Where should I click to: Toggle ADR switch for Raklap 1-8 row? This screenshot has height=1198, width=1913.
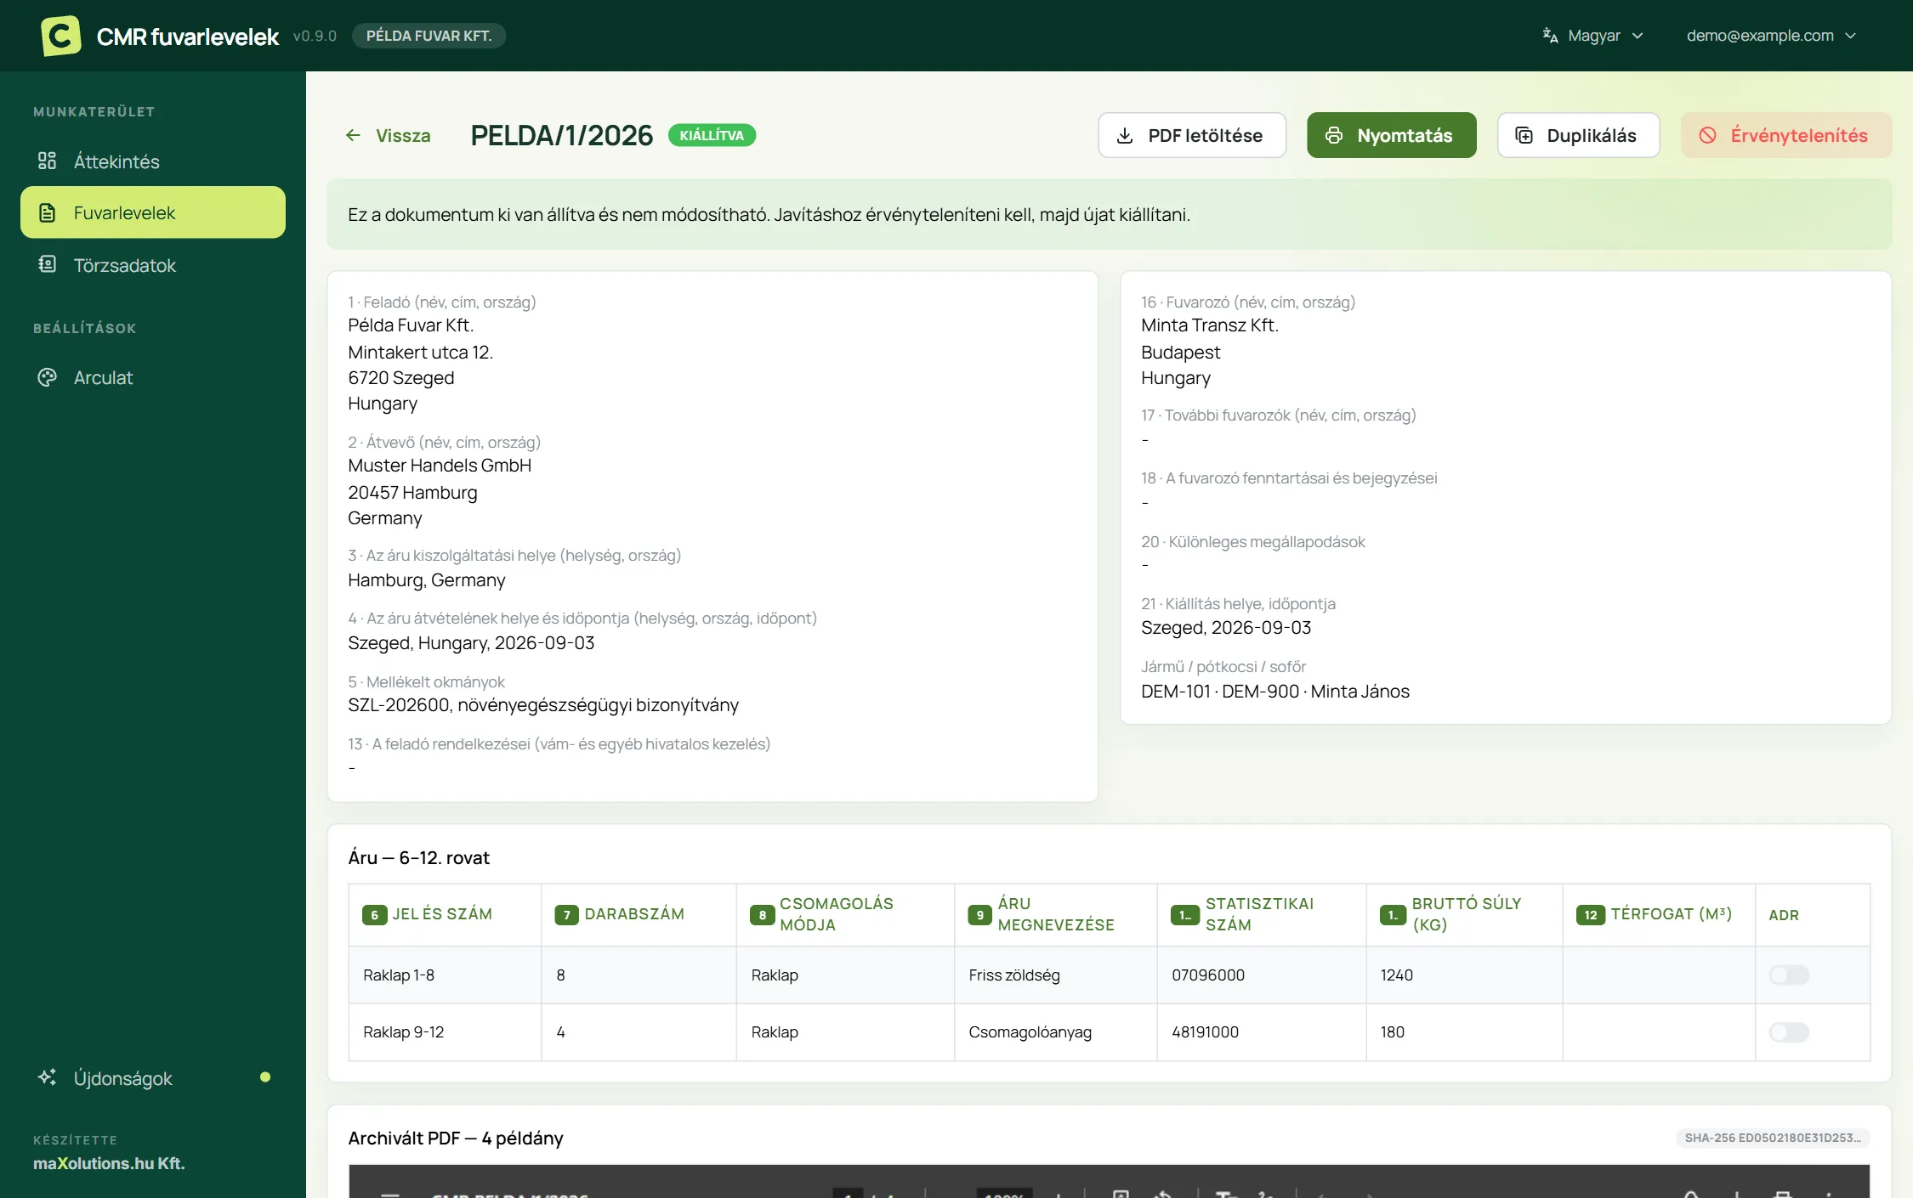tap(1789, 975)
